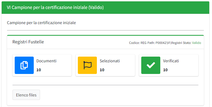
Task: Select the yellow Selezionati flag icon
Action: [87, 65]
